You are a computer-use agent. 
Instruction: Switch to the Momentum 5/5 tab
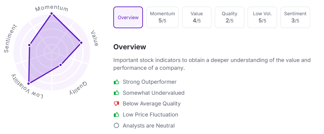[x=162, y=18]
